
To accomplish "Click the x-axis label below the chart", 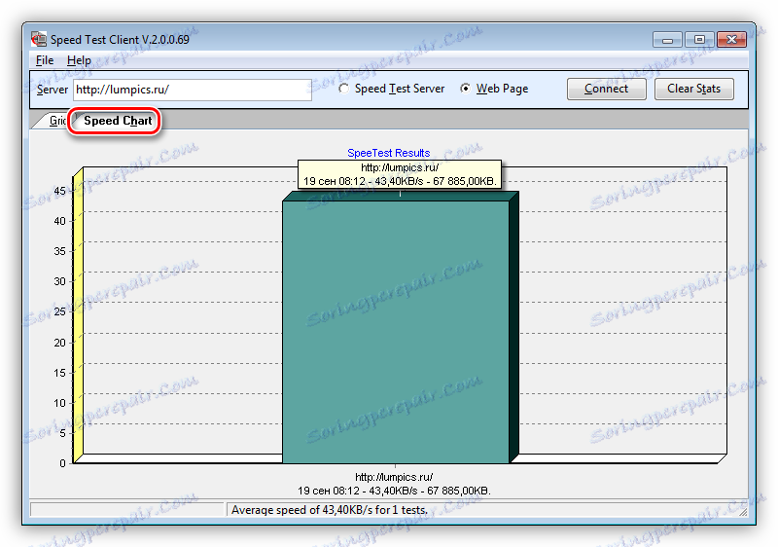I will point(394,484).
